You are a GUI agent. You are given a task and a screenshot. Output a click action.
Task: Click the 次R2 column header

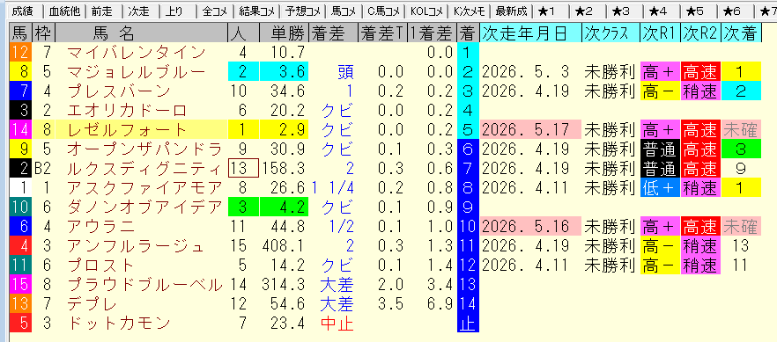tap(700, 33)
